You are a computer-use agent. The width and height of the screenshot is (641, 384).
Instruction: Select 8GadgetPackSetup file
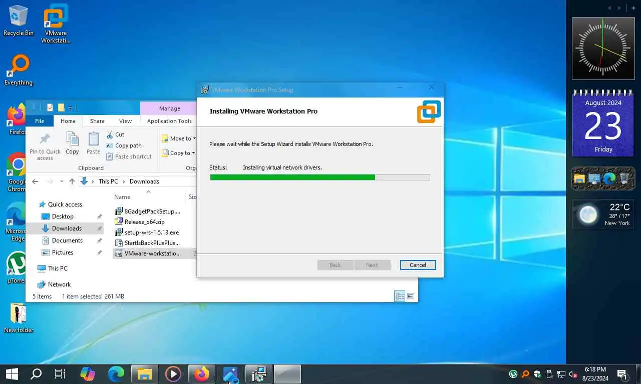[x=148, y=211]
